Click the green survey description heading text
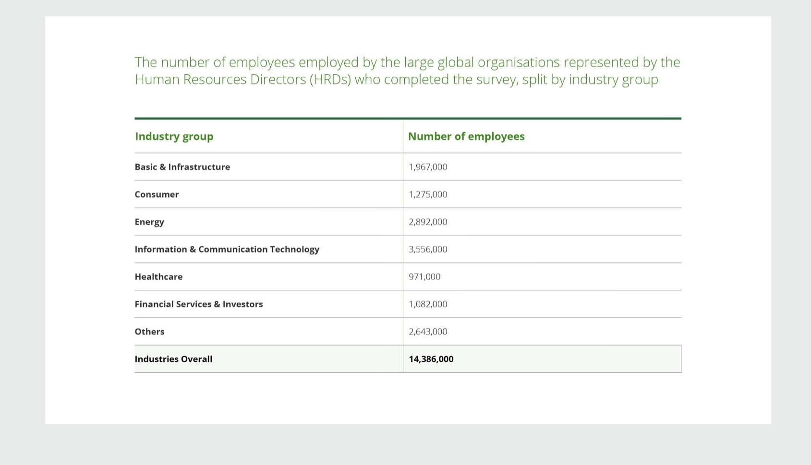The width and height of the screenshot is (811, 465). click(407, 71)
